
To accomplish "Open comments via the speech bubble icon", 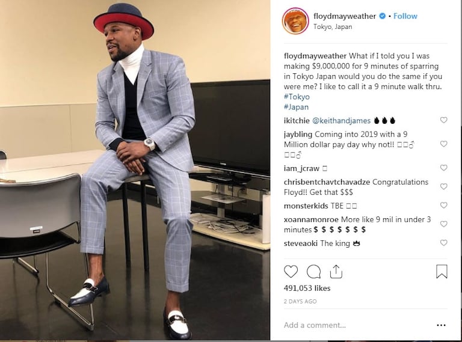I will 313,271.
